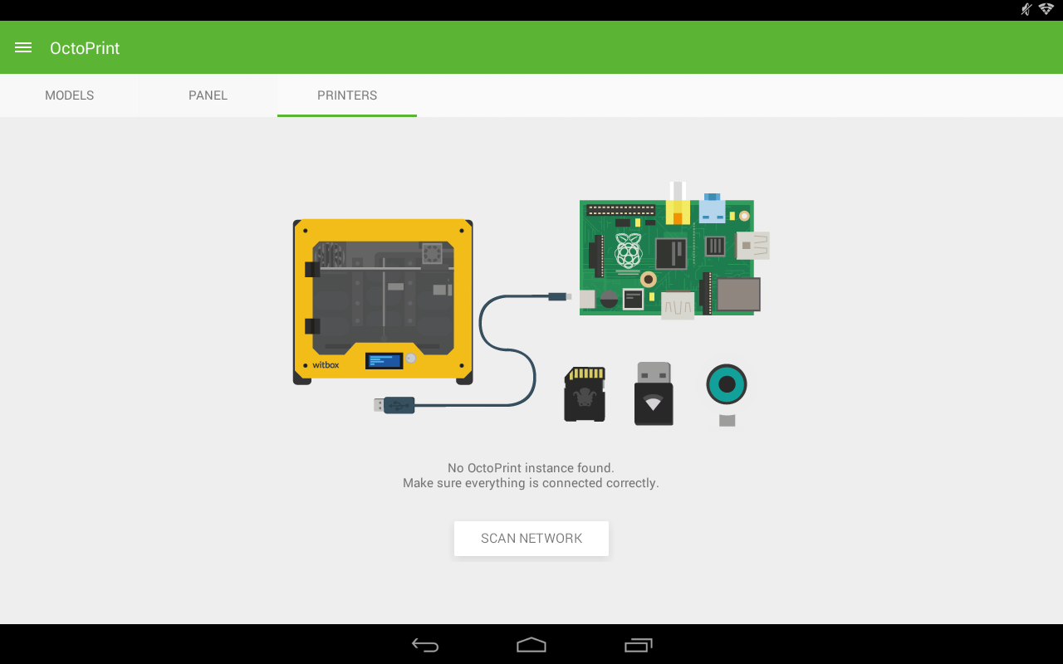
Task: Click the SCAN NETWORK button
Action: pyautogui.click(x=531, y=539)
